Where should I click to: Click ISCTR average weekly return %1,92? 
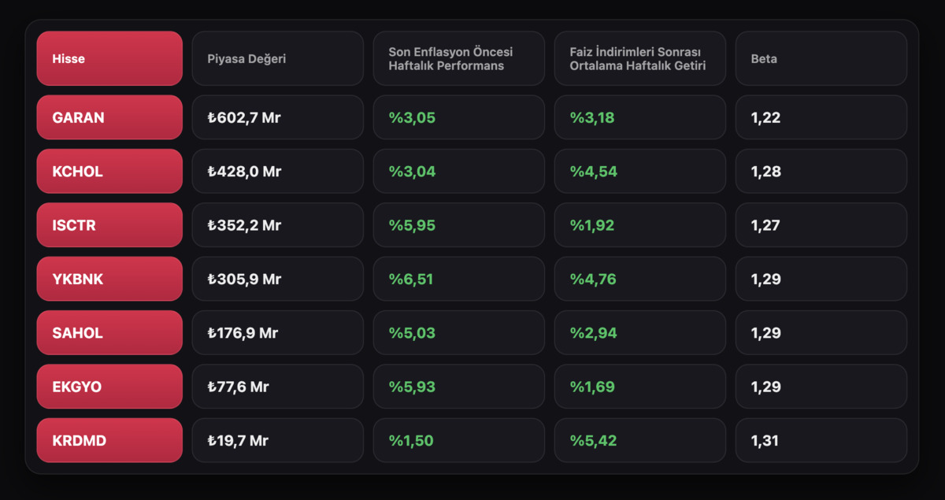tap(640, 225)
